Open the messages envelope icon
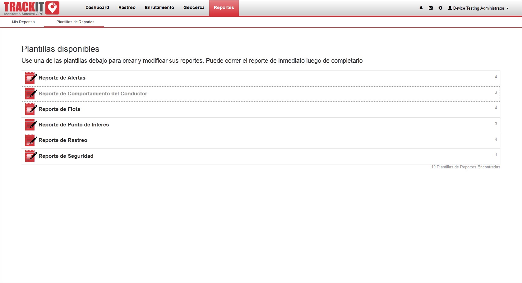Viewport: 522px width, 283px height. (431, 8)
